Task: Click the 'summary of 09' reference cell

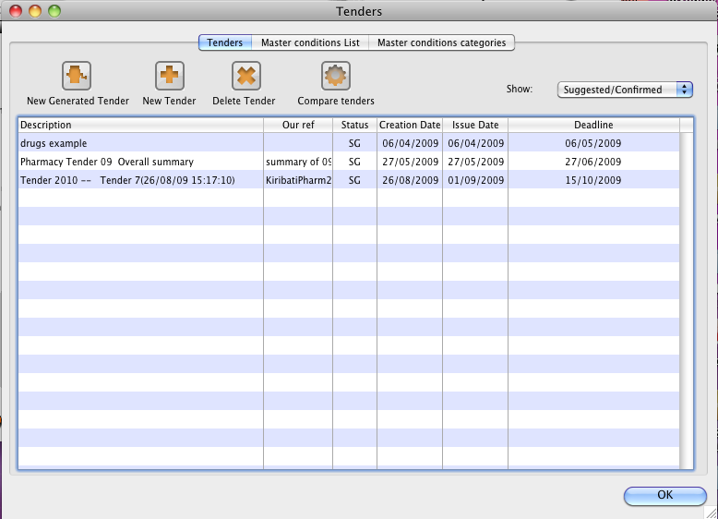Action: coord(298,162)
